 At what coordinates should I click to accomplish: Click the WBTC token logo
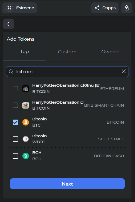(x=26, y=139)
